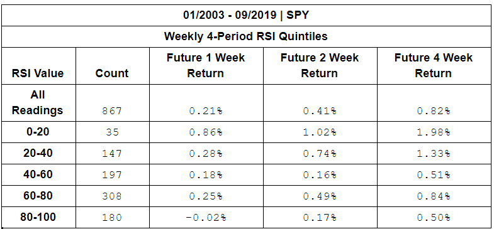The height and width of the screenshot is (229, 494).
Task: Select the '0-20' RSI row label
Action: point(38,132)
